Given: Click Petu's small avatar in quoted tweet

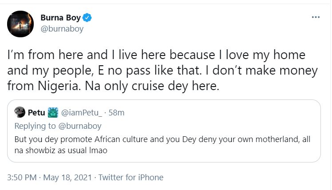Looking at the screenshot, I should (x=20, y=113).
